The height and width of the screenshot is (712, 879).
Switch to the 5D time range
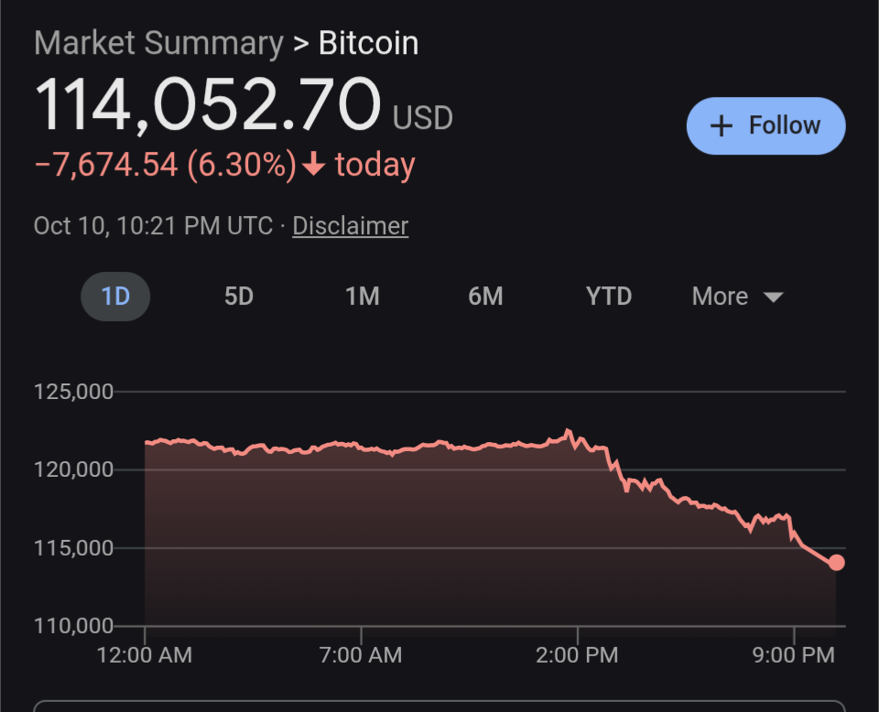point(238,297)
